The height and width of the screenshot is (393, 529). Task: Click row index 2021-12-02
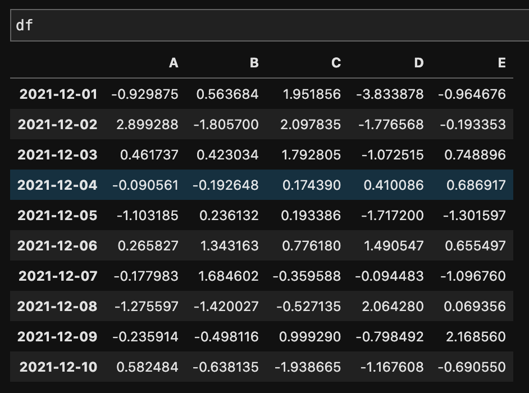pos(58,125)
